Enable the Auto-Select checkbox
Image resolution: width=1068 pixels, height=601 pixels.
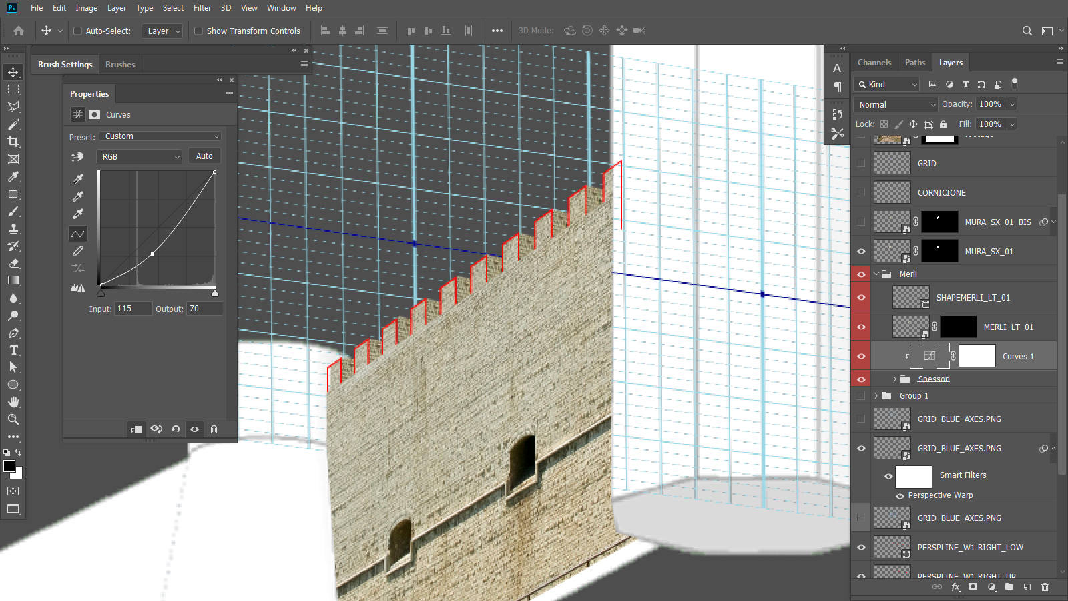point(77,31)
